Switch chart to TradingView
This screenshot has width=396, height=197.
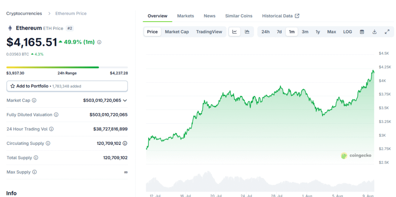point(209,32)
